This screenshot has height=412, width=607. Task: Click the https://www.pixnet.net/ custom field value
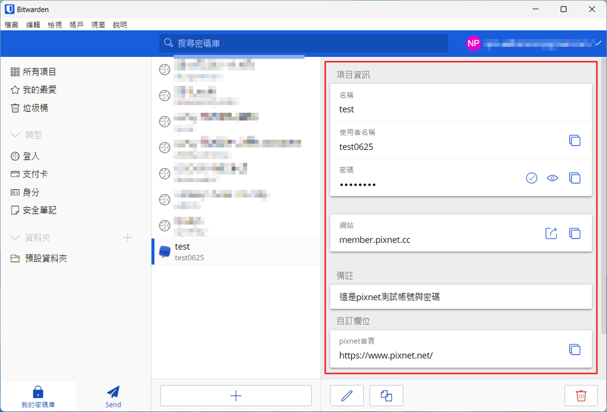click(x=386, y=356)
